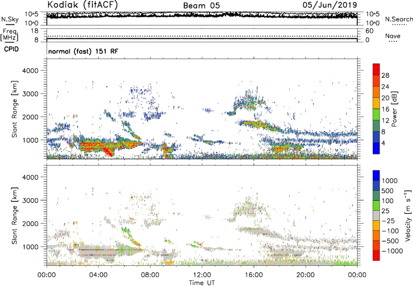Click the green velocity streak near 06:00 in the velocity plot
Screen dimensions: 413x286
pos(126,231)
